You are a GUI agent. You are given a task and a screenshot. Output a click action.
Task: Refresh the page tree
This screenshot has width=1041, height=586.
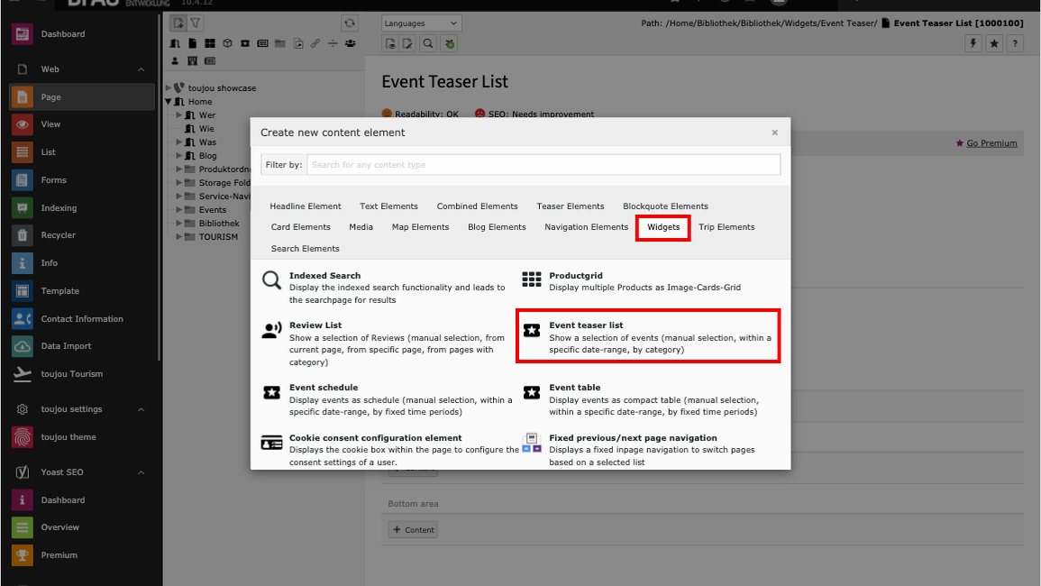(350, 23)
